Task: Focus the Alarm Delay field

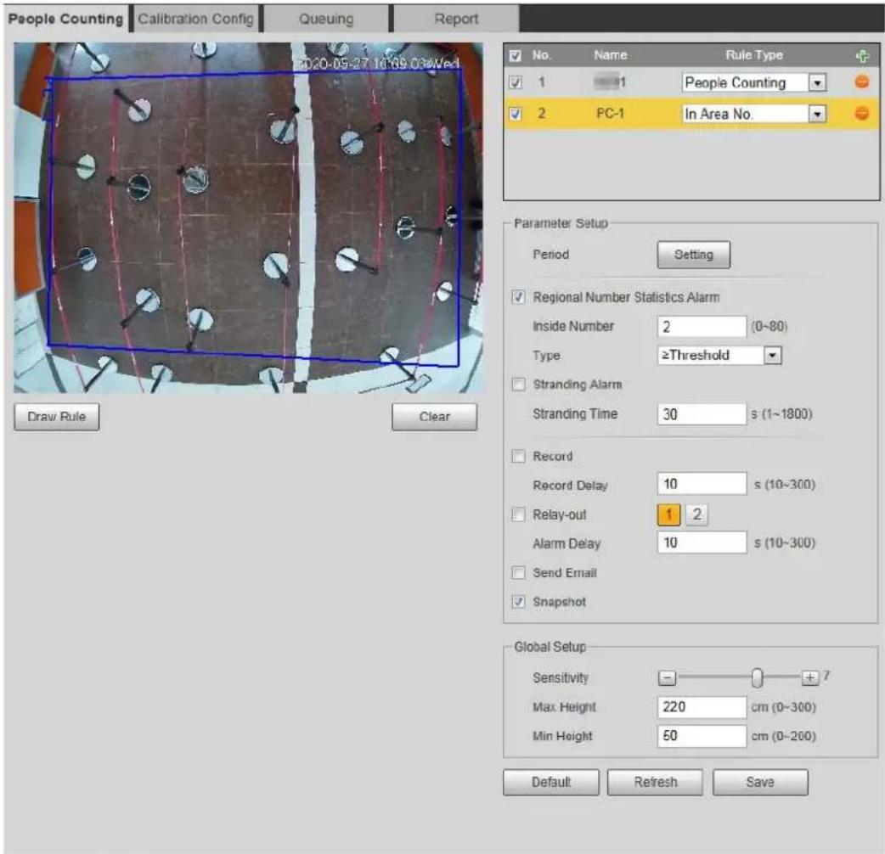Action: click(x=702, y=542)
